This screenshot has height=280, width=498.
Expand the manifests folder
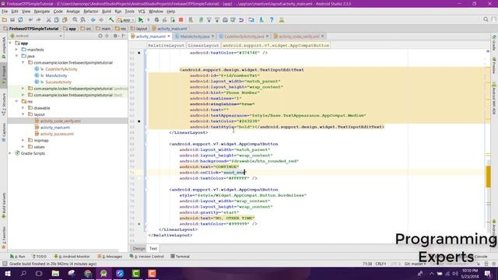(16, 50)
